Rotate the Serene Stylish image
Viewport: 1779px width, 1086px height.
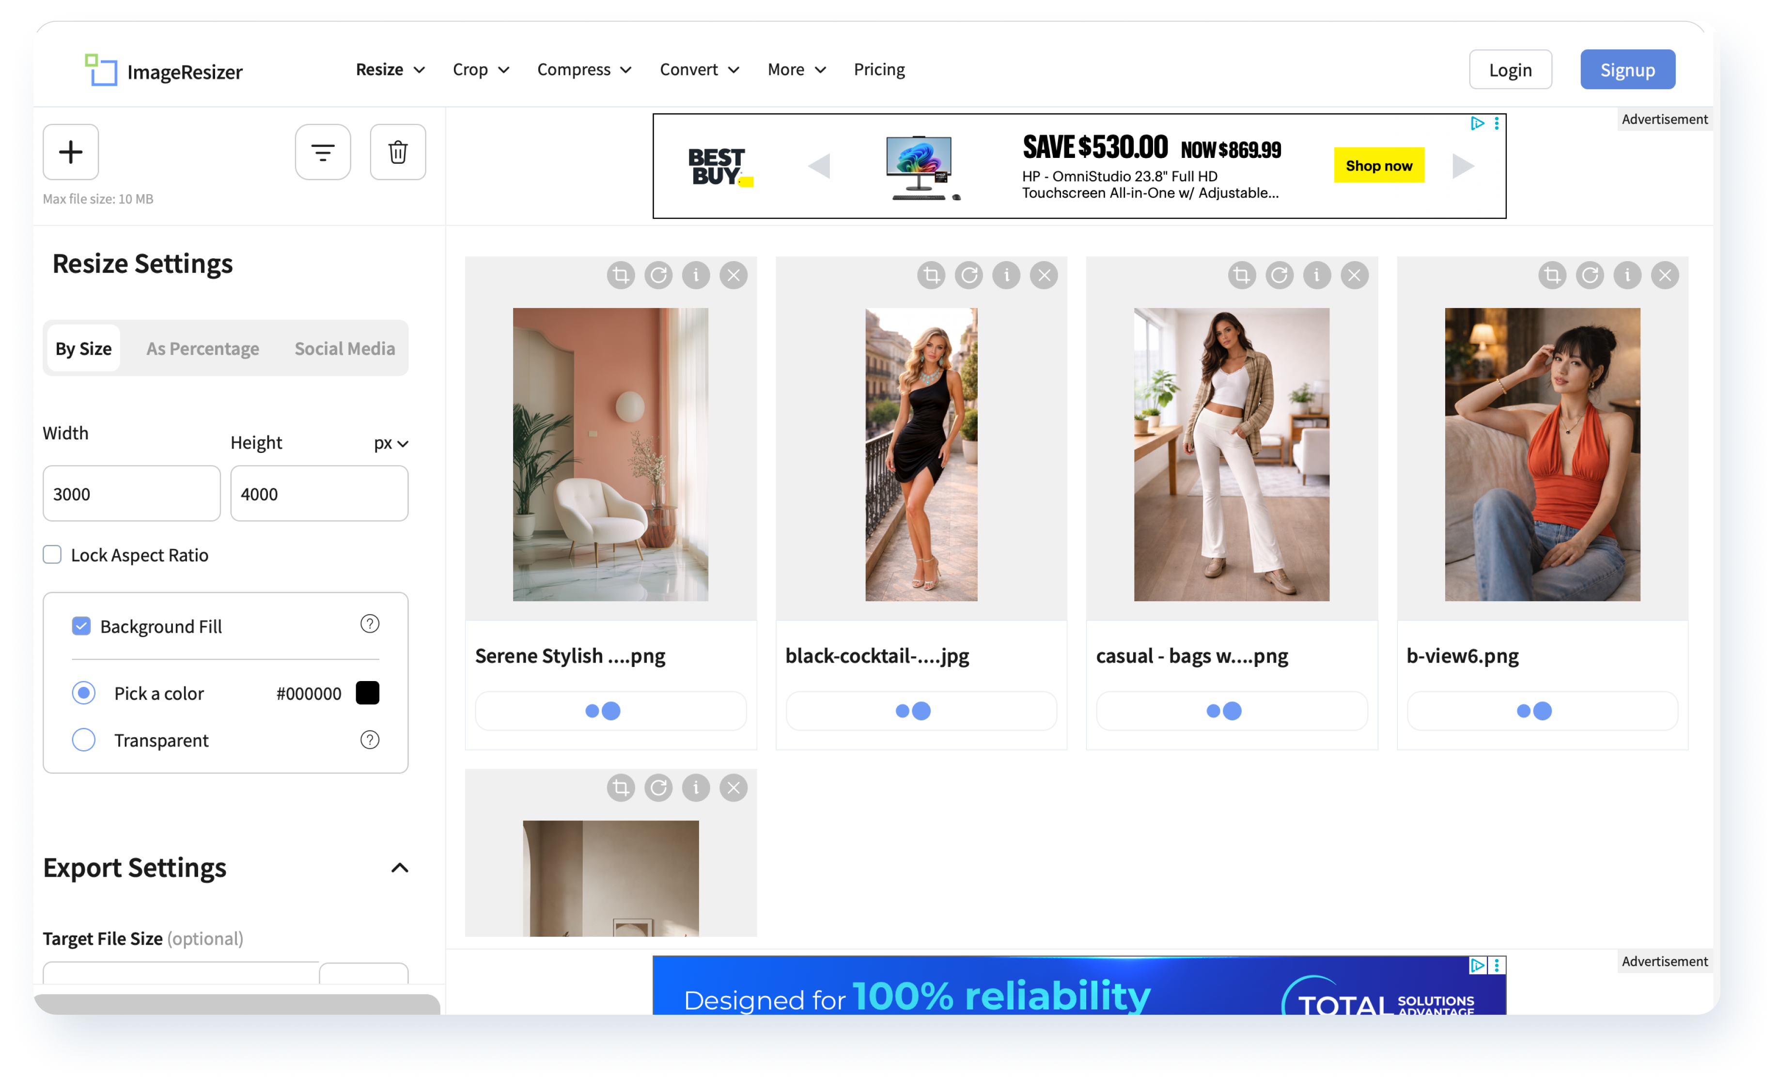point(658,275)
